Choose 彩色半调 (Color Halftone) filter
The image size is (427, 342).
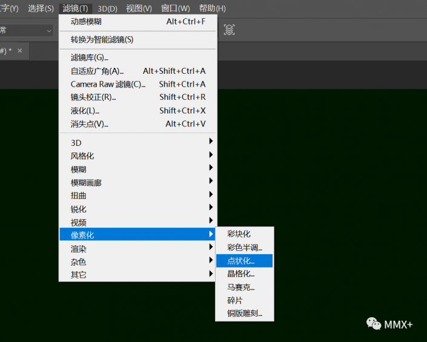coord(244,248)
